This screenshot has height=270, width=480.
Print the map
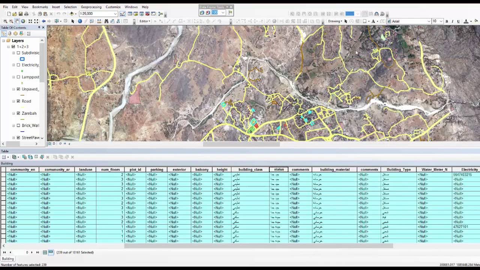(26, 14)
